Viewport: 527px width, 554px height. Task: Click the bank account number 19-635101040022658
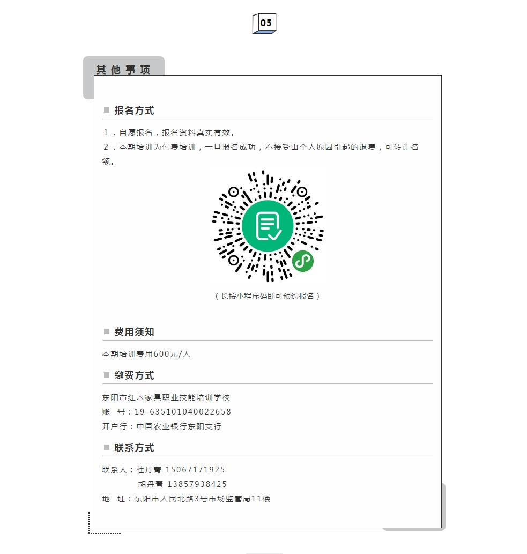coord(183,412)
